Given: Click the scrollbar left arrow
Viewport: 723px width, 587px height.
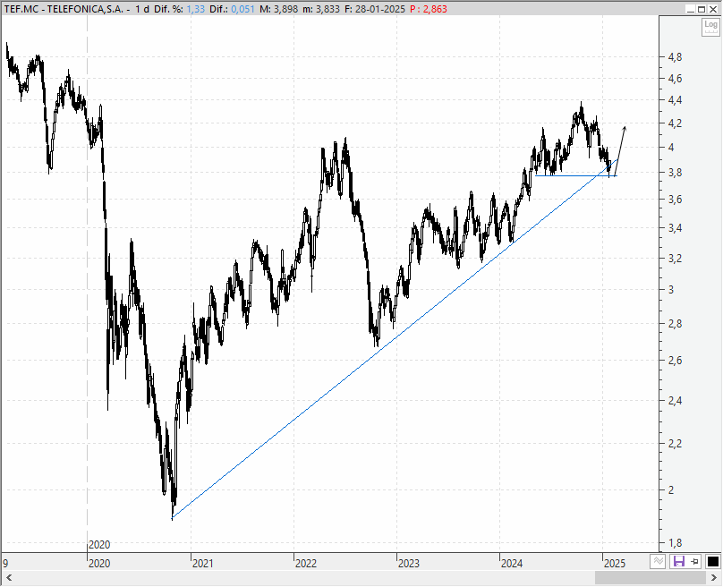Looking at the screenshot, I should coord(9,577).
